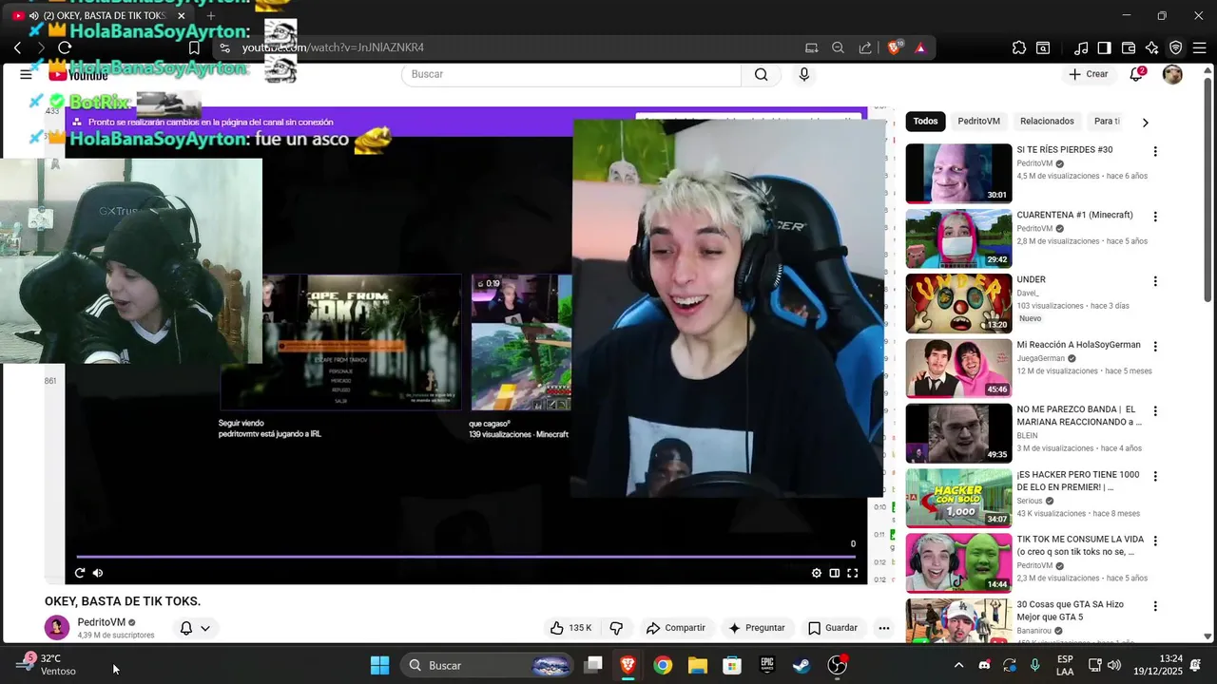This screenshot has width=1217, height=684.
Task: Open Brave VPN shield icon
Action: tap(1176, 47)
